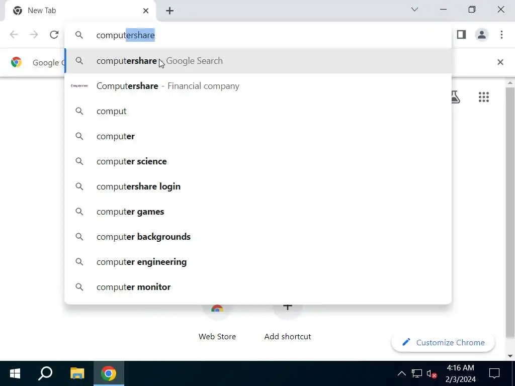Select 'computer engineering' suggestion
Viewport: 515px width, 386px height.
pos(258,261)
